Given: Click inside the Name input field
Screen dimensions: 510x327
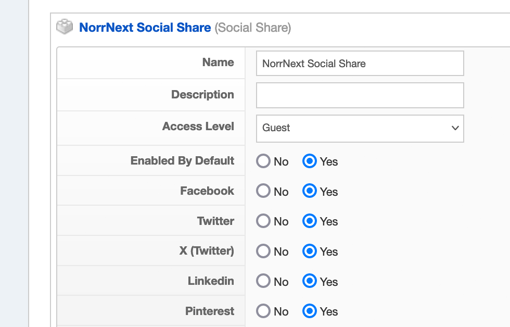Looking at the screenshot, I should pyautogui.click(x=360, y=63).
